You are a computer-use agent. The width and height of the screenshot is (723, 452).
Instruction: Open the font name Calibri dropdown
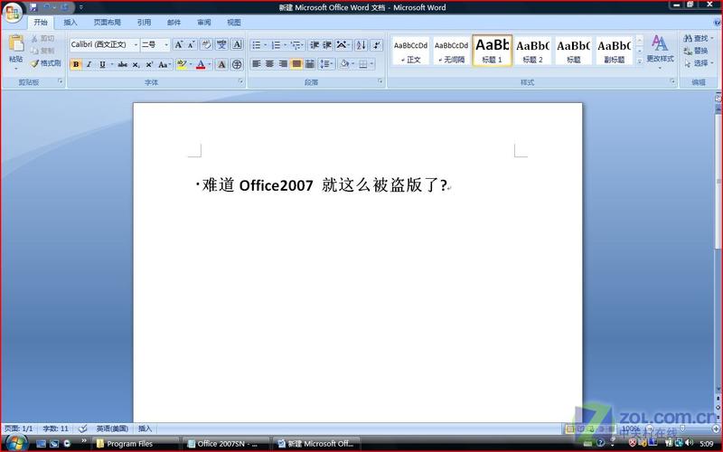click(136, 44)
